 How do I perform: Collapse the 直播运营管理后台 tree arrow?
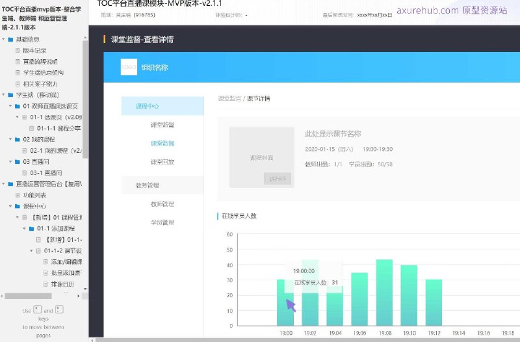pyautogui.click(x=3, y=184)
